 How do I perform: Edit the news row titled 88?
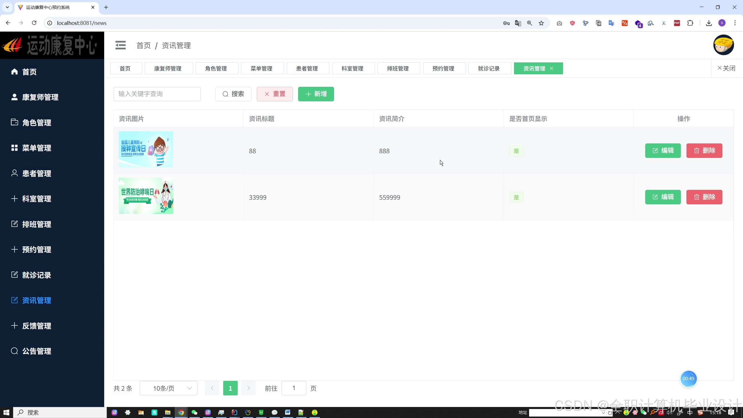point(663,151)
